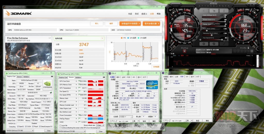The height and width of the screenshot is (134, 264).
Task: Click the NVIDIA logo in GPU-Z
Action: coord(47,85)
